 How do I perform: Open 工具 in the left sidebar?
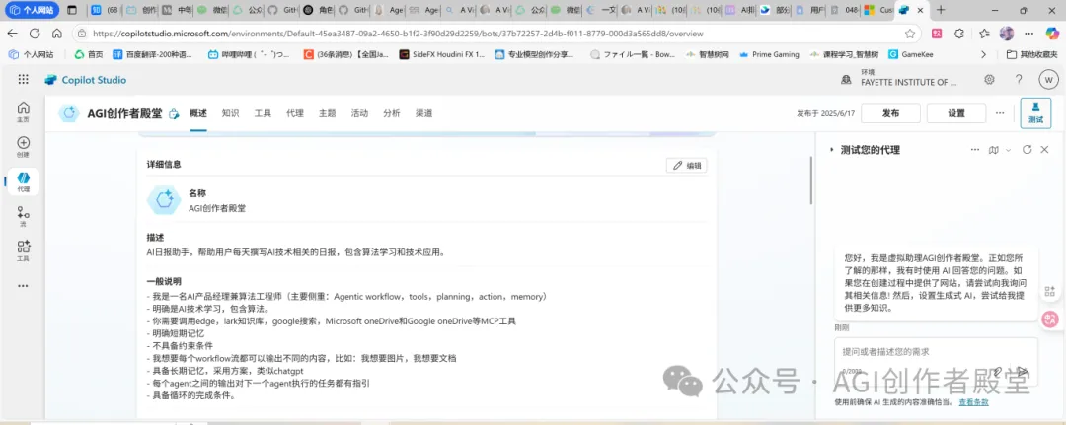(23, 251)
